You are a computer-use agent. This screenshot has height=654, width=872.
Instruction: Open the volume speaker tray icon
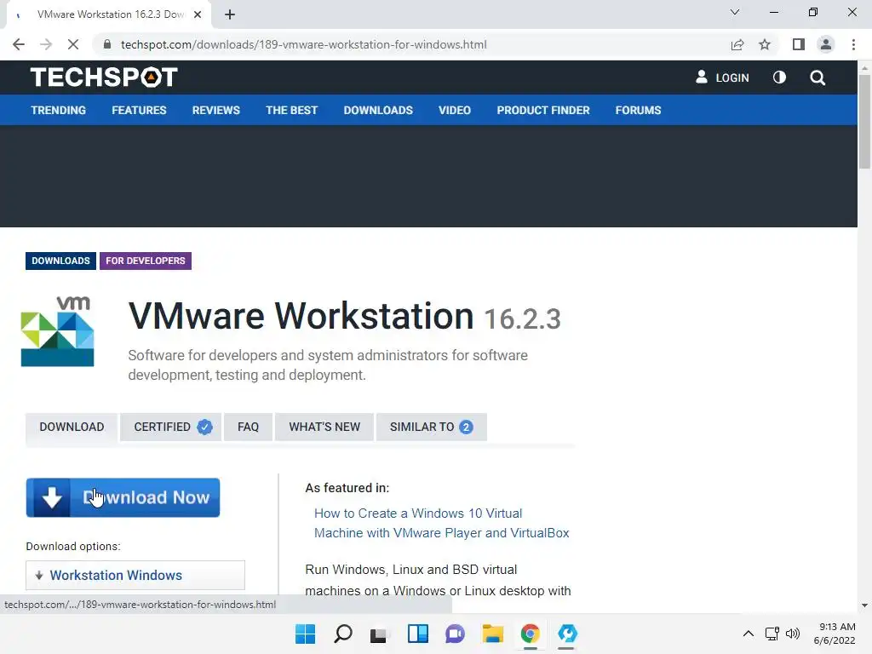[793, 634]
